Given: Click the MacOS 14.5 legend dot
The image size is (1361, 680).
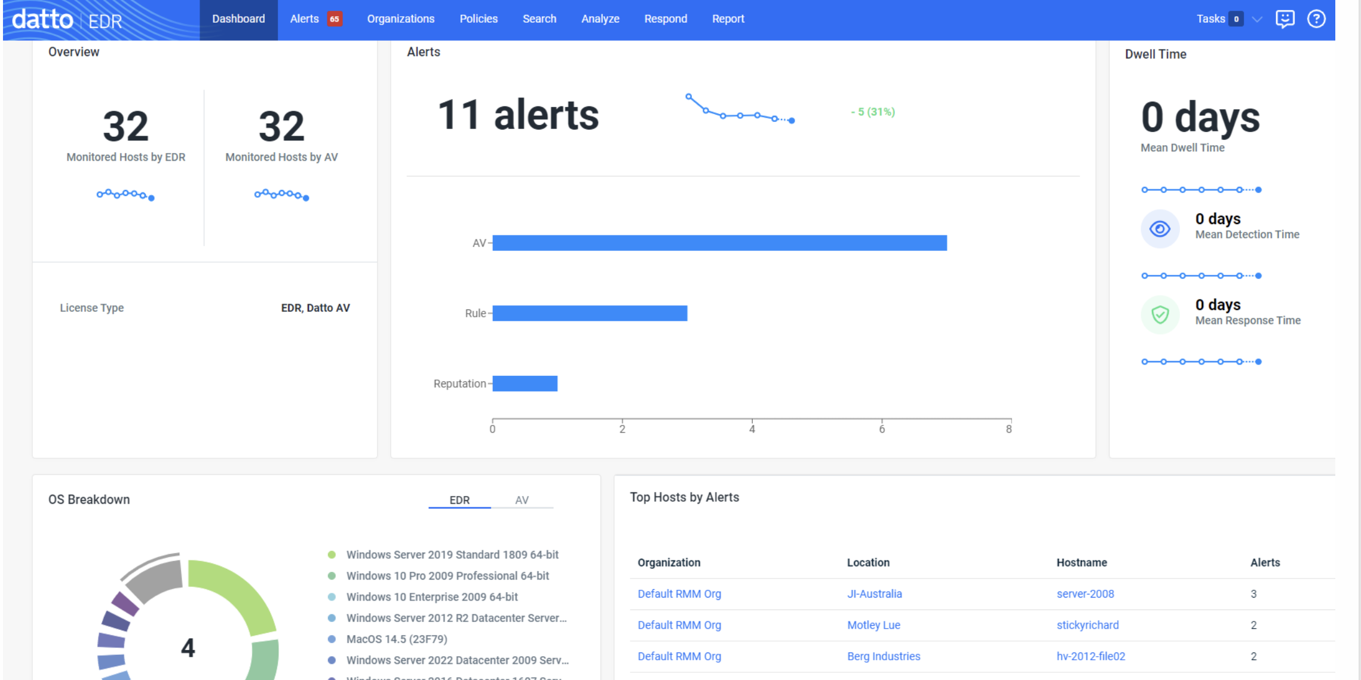Looking at the screenshot, I should pyautogui.click(x=332, y=639).
